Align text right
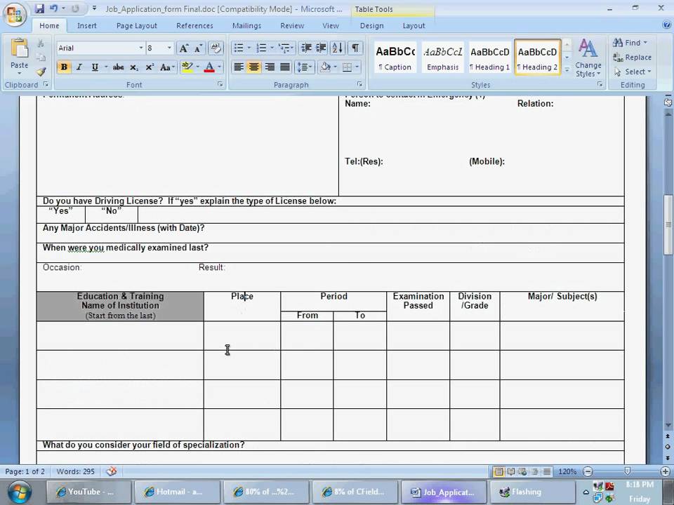The width and height of the screenshot is (674, 505). point(270,67)
